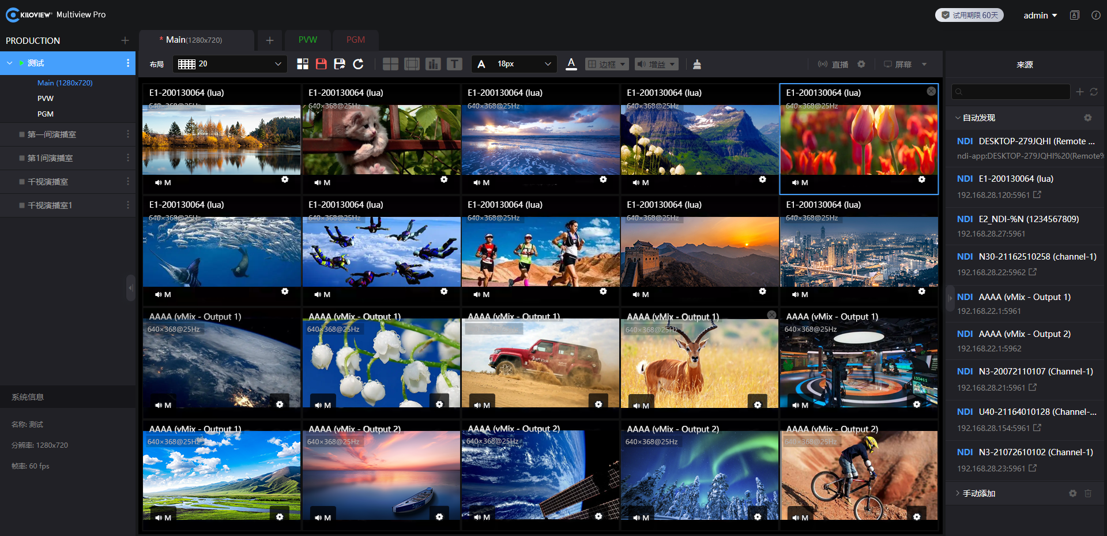
Task: Mute audio of the city night window
Action: tap(796, 295)
